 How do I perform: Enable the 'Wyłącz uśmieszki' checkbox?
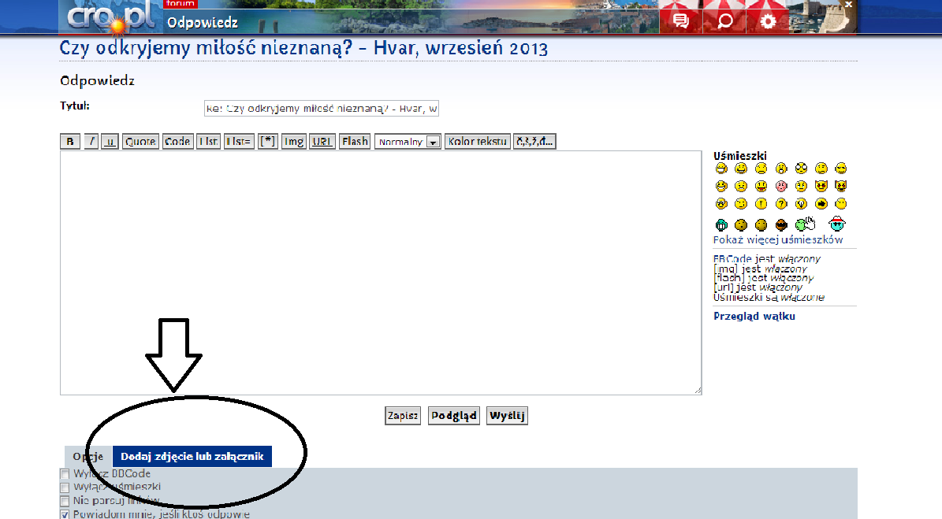coord(65,487)
